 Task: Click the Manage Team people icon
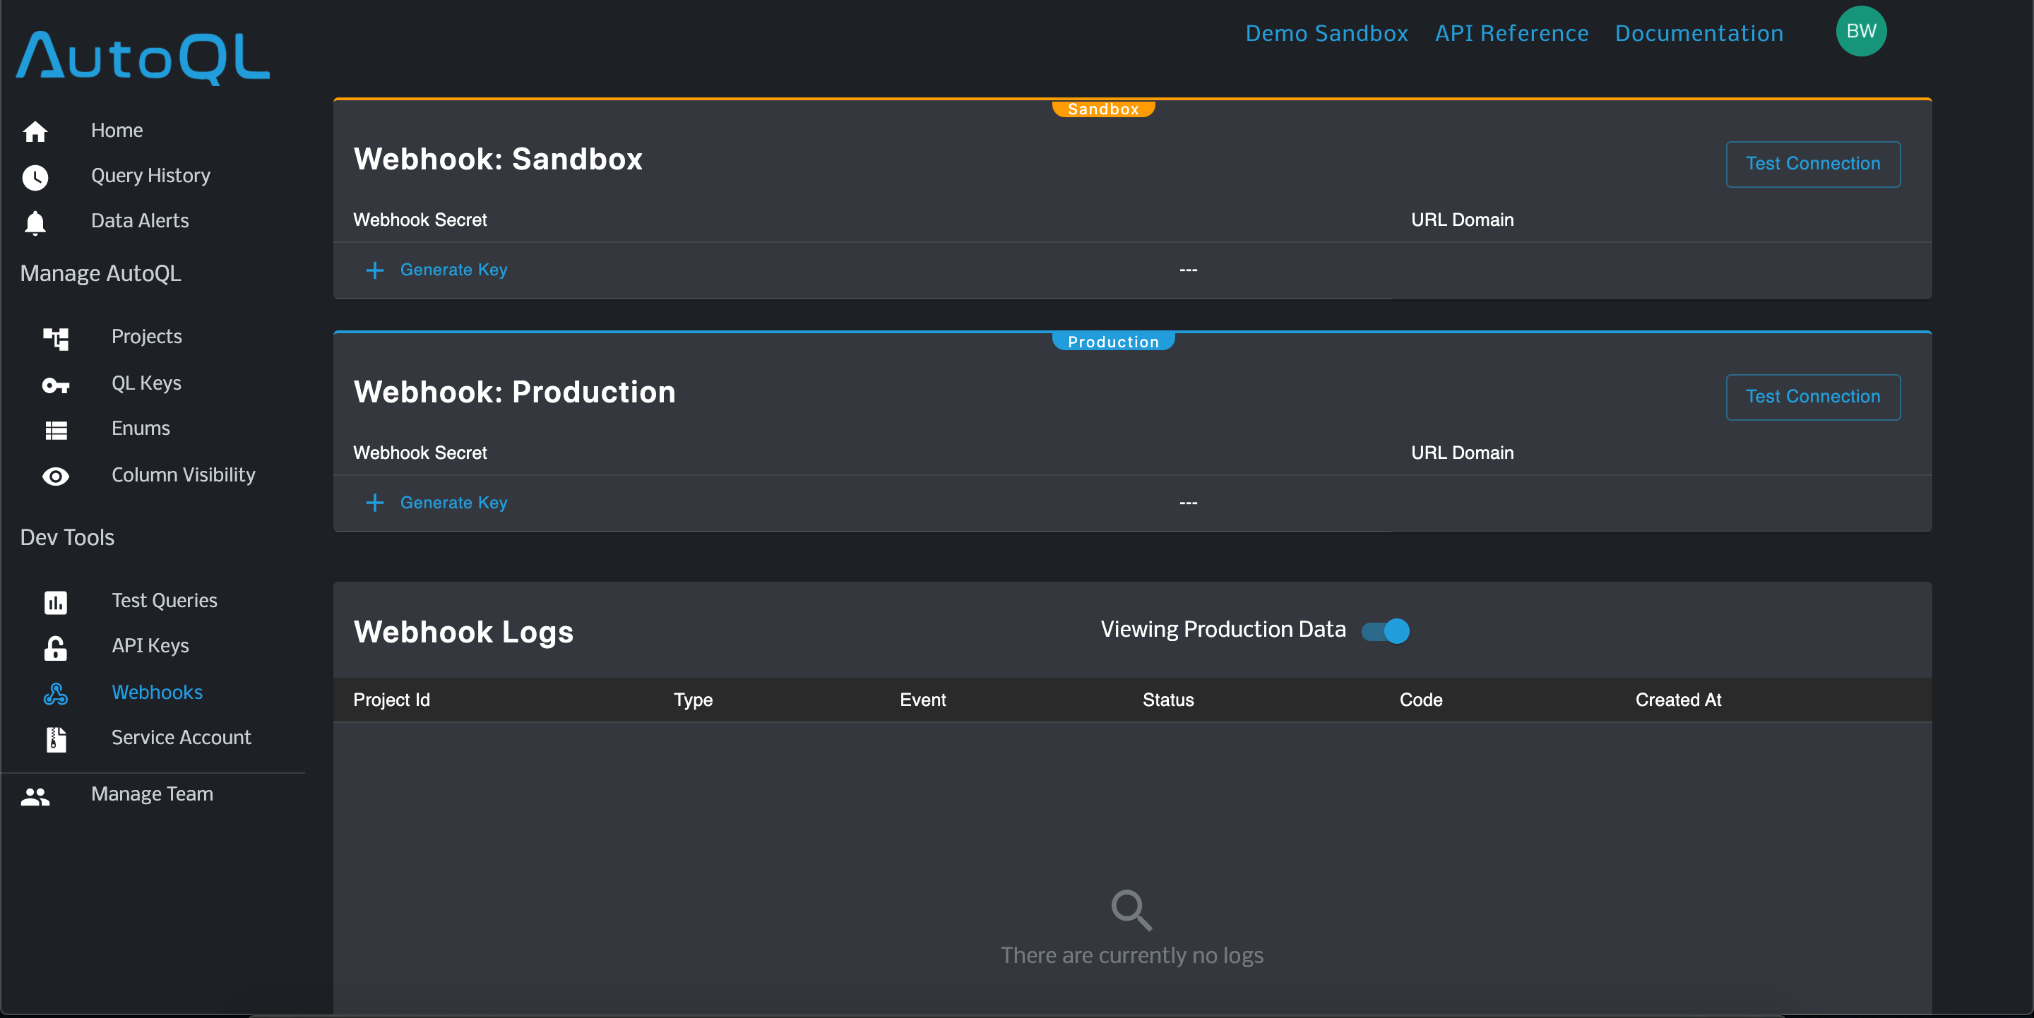pos(35,796)
